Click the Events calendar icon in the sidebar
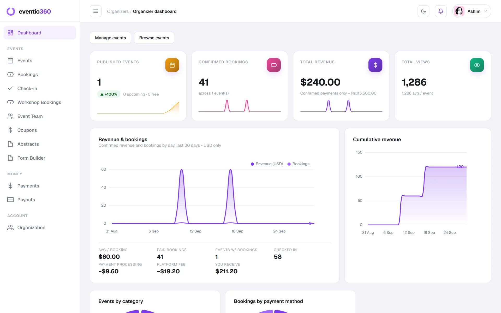Screen dimensions: 501x313 pyautogui.click(x=10, y=61)
